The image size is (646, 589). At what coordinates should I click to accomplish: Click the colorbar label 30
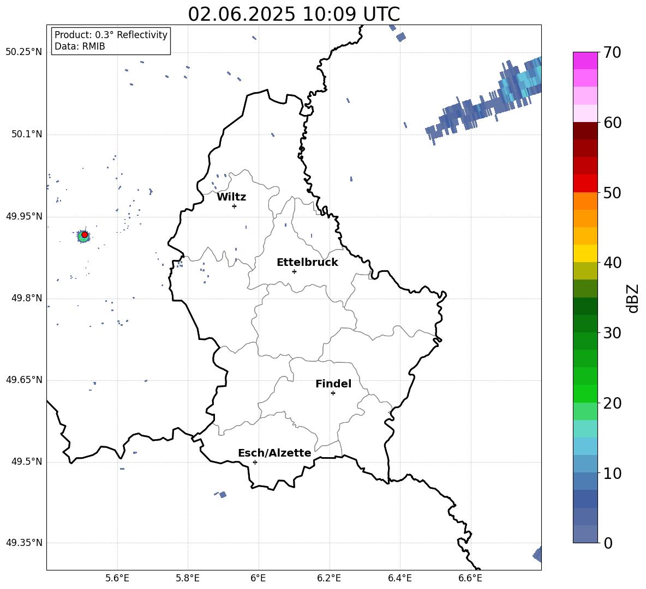pos(612,333)
